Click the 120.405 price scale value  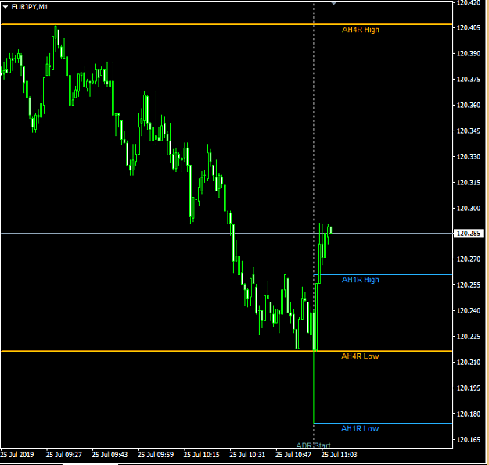pyautogui.click(x=469, y=28)
